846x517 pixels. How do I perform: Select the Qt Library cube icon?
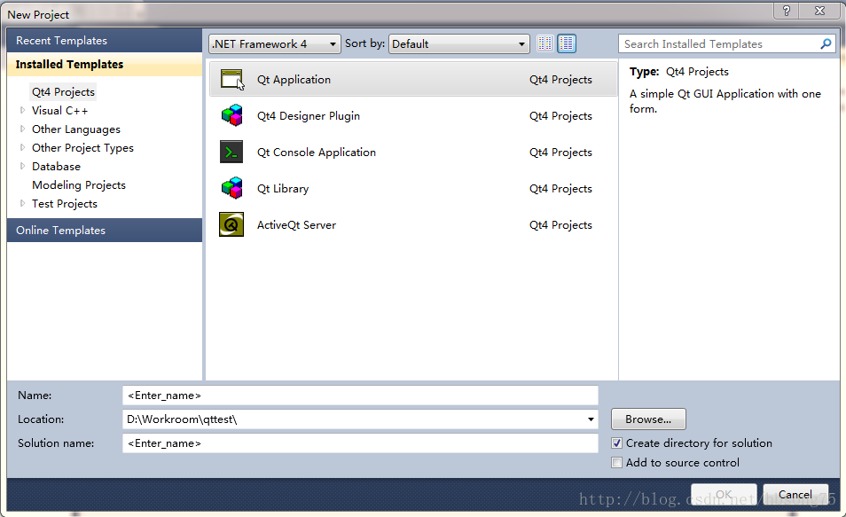coord(232,188)
